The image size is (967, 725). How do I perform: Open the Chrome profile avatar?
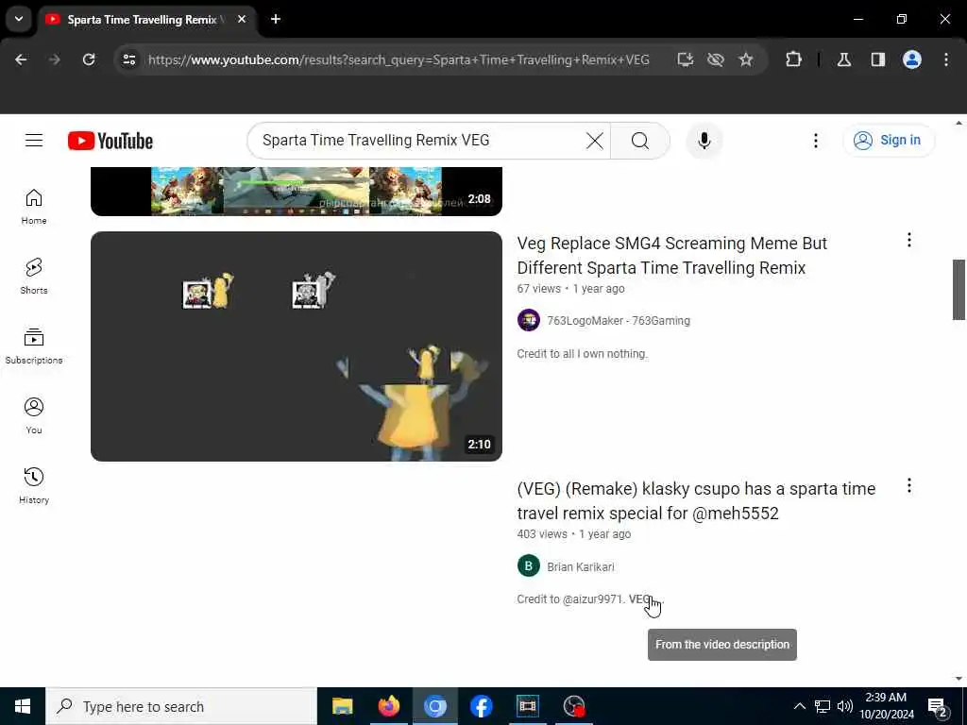(912, 59)
